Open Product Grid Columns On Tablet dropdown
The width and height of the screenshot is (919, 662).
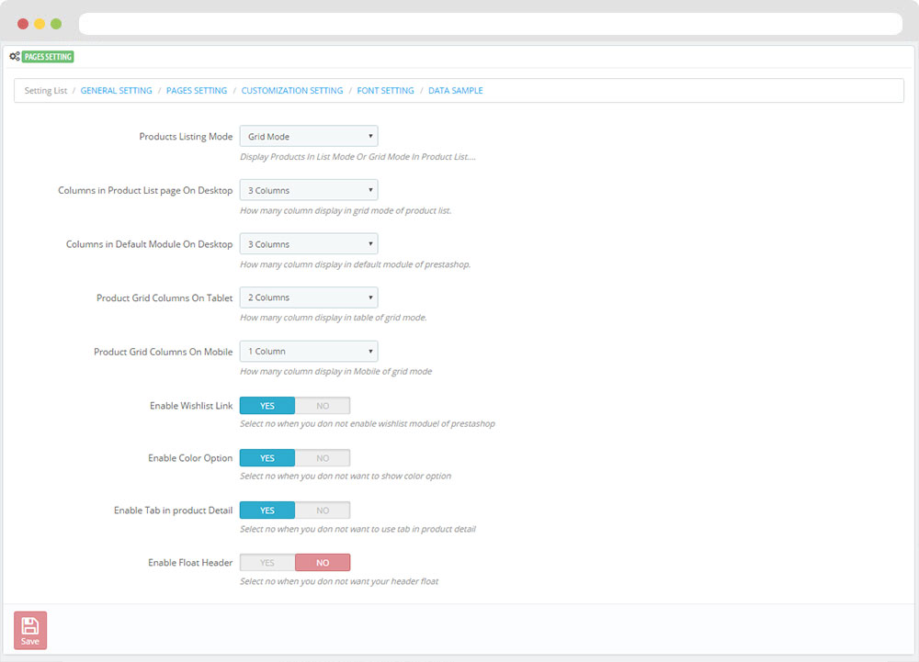click(308, 297)
